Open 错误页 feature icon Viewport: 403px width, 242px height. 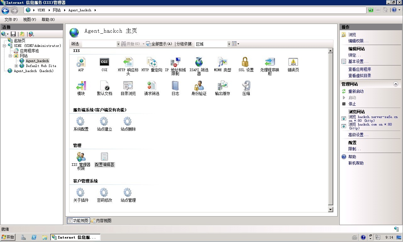coord(293,62)
